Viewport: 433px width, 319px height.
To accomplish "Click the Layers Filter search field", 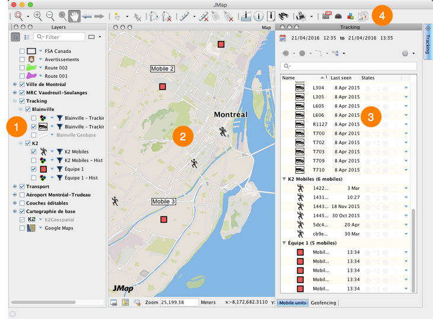I will 59,37.
